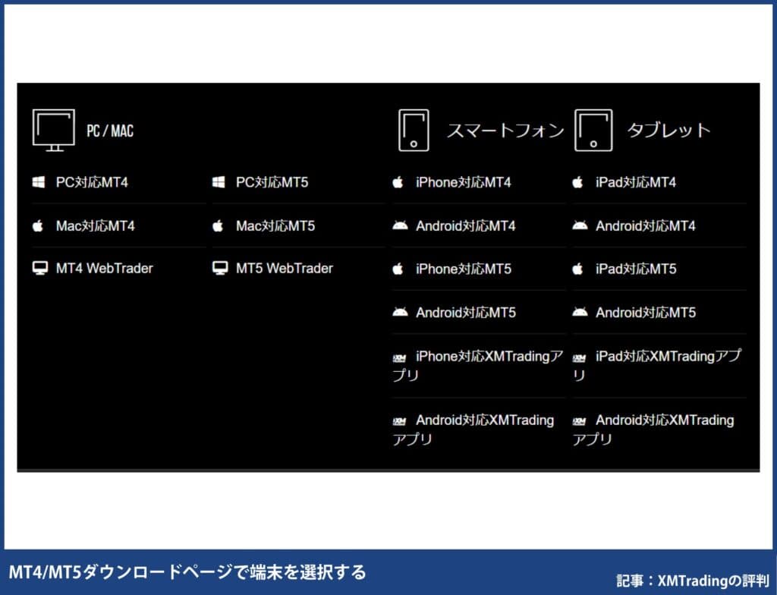
Task: Click Android icon beside smartphone Android対応MT4
Action: click(400, 225)
